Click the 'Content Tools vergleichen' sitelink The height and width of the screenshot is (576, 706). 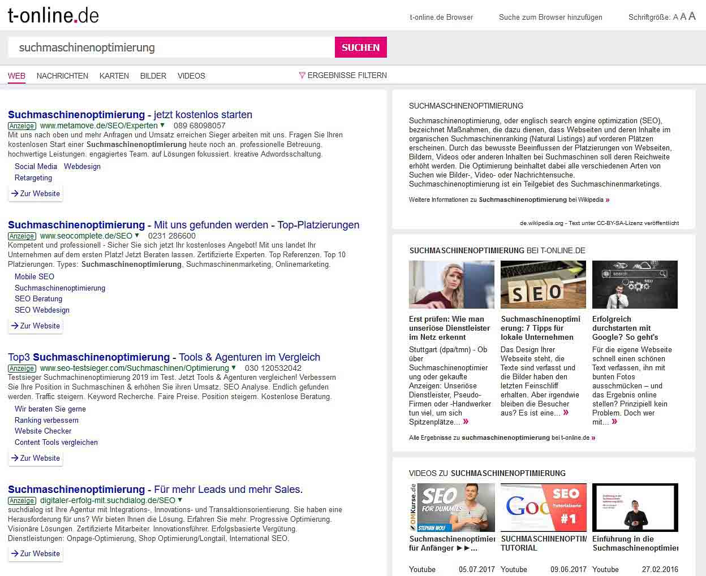coord(56,442)
